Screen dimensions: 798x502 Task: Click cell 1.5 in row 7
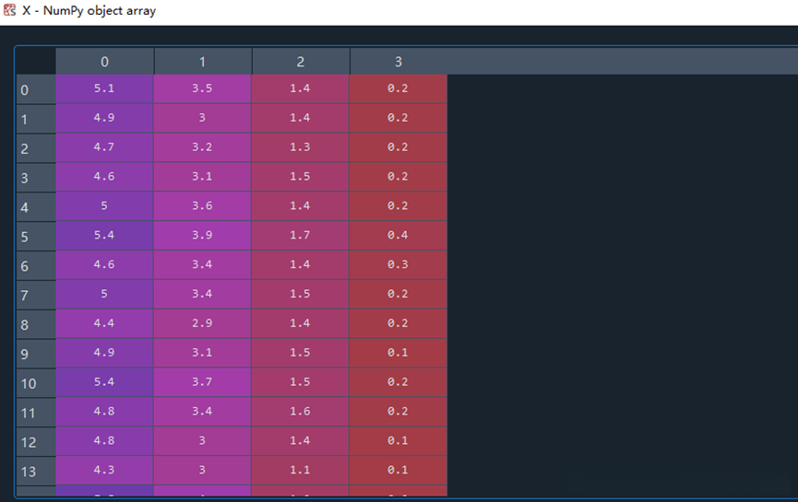[300, 294]
